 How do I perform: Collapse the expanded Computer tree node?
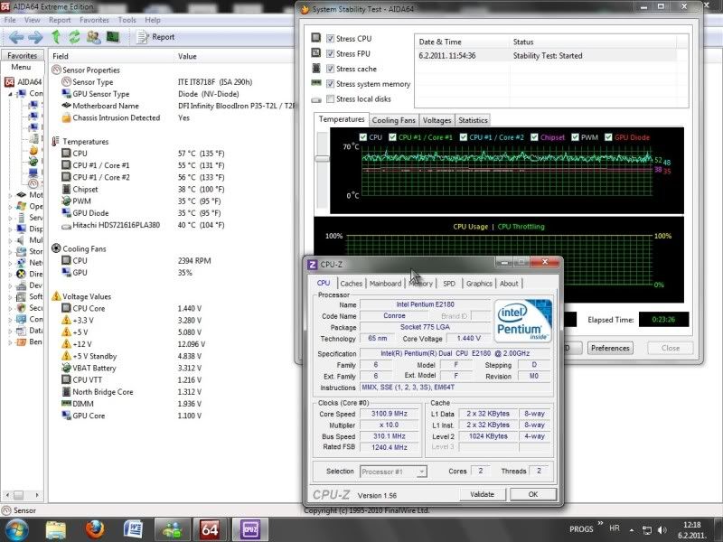(x=10, y=94)
